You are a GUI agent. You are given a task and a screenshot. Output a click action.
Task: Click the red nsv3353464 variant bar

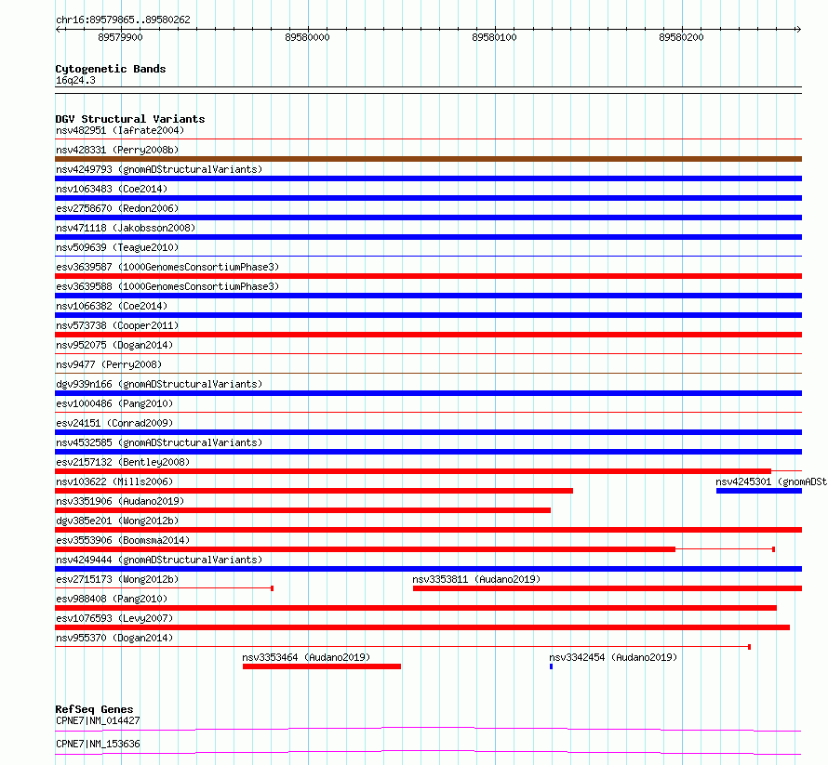pos(322,666)
